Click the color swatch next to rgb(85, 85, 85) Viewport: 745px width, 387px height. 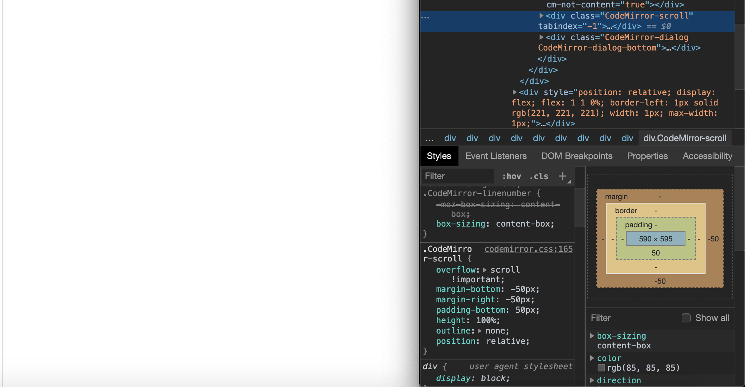(601, 368)
